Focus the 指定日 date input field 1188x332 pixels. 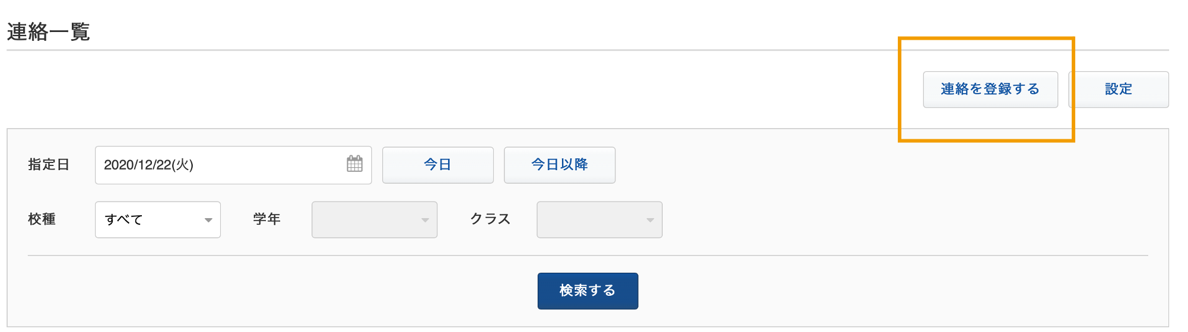point(233,165)
